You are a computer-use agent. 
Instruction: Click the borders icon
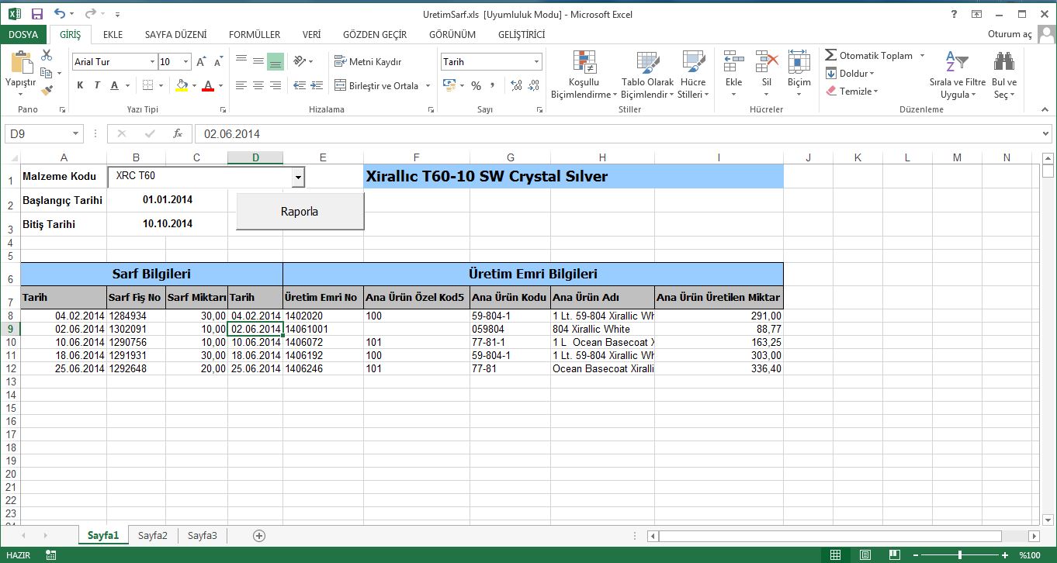click(x=147, y=86)
